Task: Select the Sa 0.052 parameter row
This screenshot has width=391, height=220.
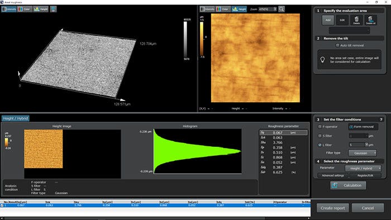Action: 283,162
